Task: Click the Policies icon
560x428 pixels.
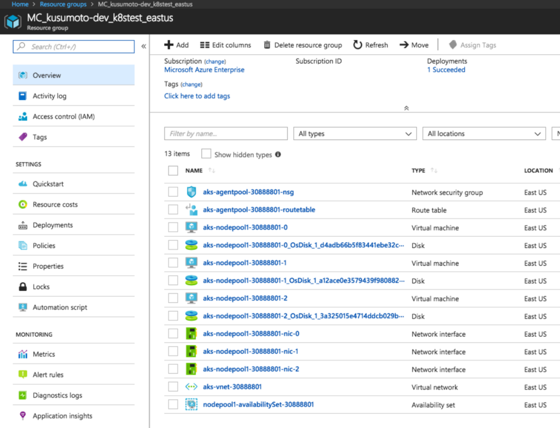Action: [x=23, y=245]
